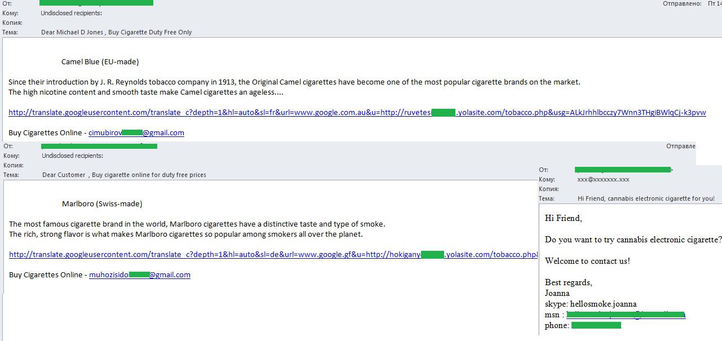This screenshot has width=722, height=341.
Task: Click the redacted sender of the first email
Action: click(x=97, y=3)
